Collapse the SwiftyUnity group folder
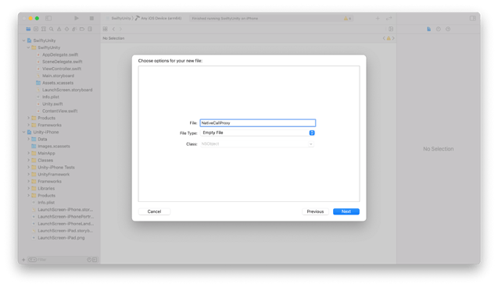Viewport: 498px width, 287px height. [x=28, y=48]
